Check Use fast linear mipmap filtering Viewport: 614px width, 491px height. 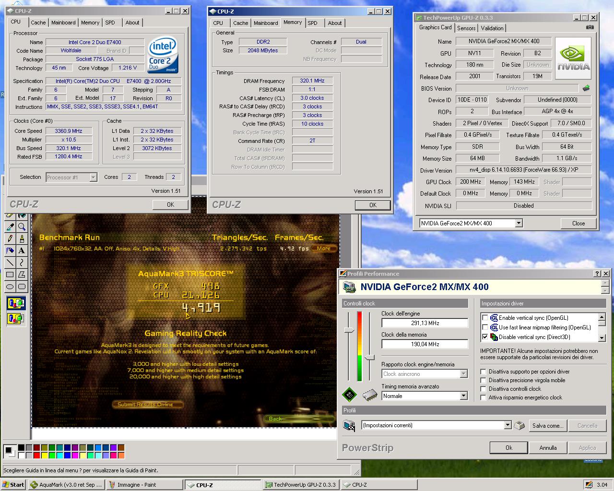pyautogui.click(x=485, y=327)
